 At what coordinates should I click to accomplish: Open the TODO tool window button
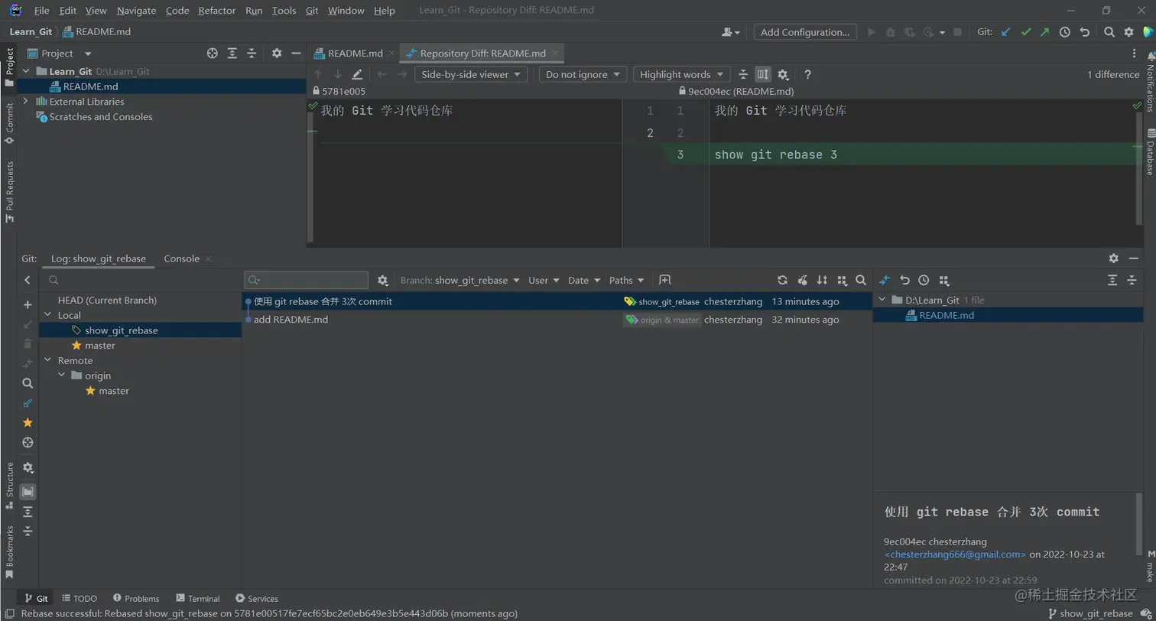click(x=80, y=599)
